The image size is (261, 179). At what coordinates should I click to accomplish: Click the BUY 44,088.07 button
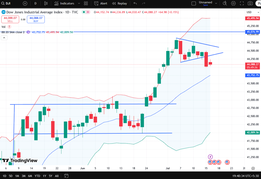coord(36,19)
